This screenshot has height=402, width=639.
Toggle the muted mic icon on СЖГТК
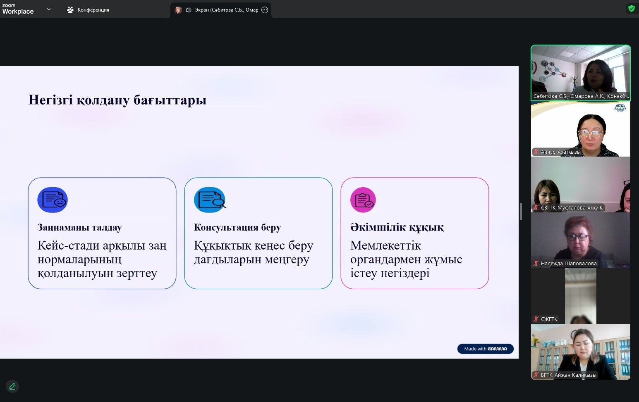[536, 319]
